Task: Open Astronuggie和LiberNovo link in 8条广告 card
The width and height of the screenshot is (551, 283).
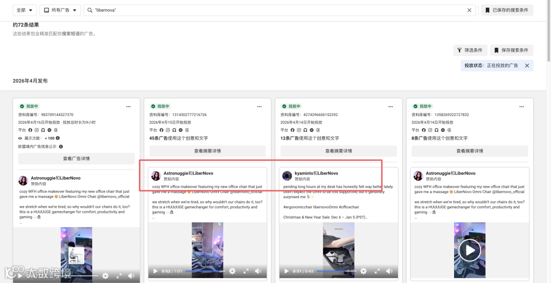Action: click(x=450, y=173)
